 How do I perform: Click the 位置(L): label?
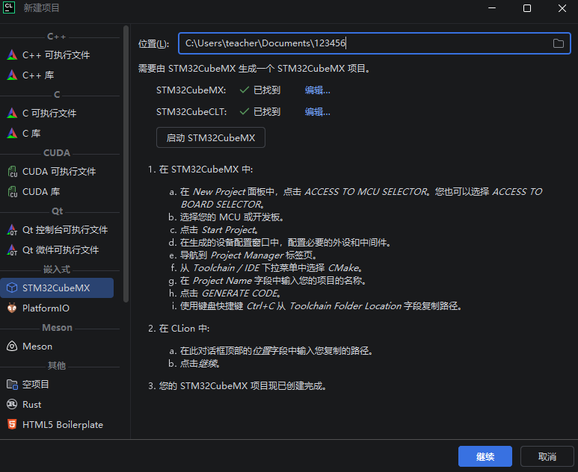154,44
